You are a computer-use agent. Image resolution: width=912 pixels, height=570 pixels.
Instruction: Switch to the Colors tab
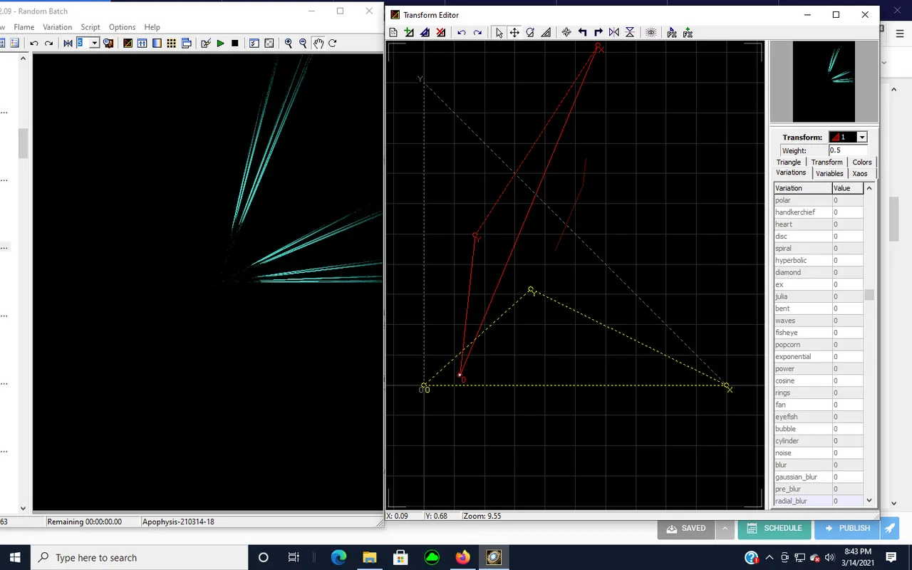(862, 162)
